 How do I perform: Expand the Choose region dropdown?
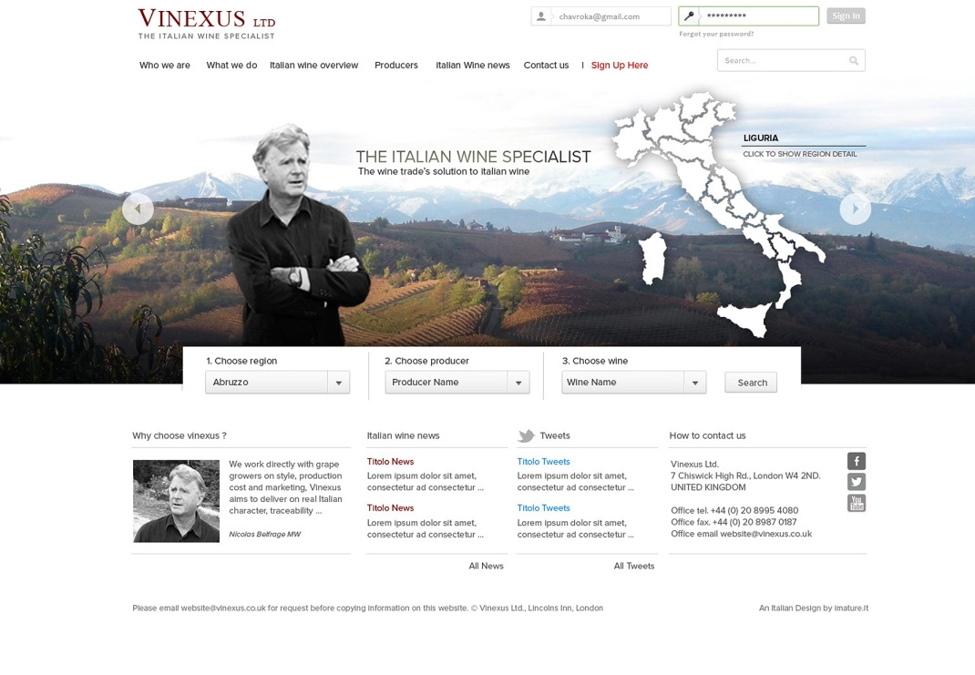point(277,383)
